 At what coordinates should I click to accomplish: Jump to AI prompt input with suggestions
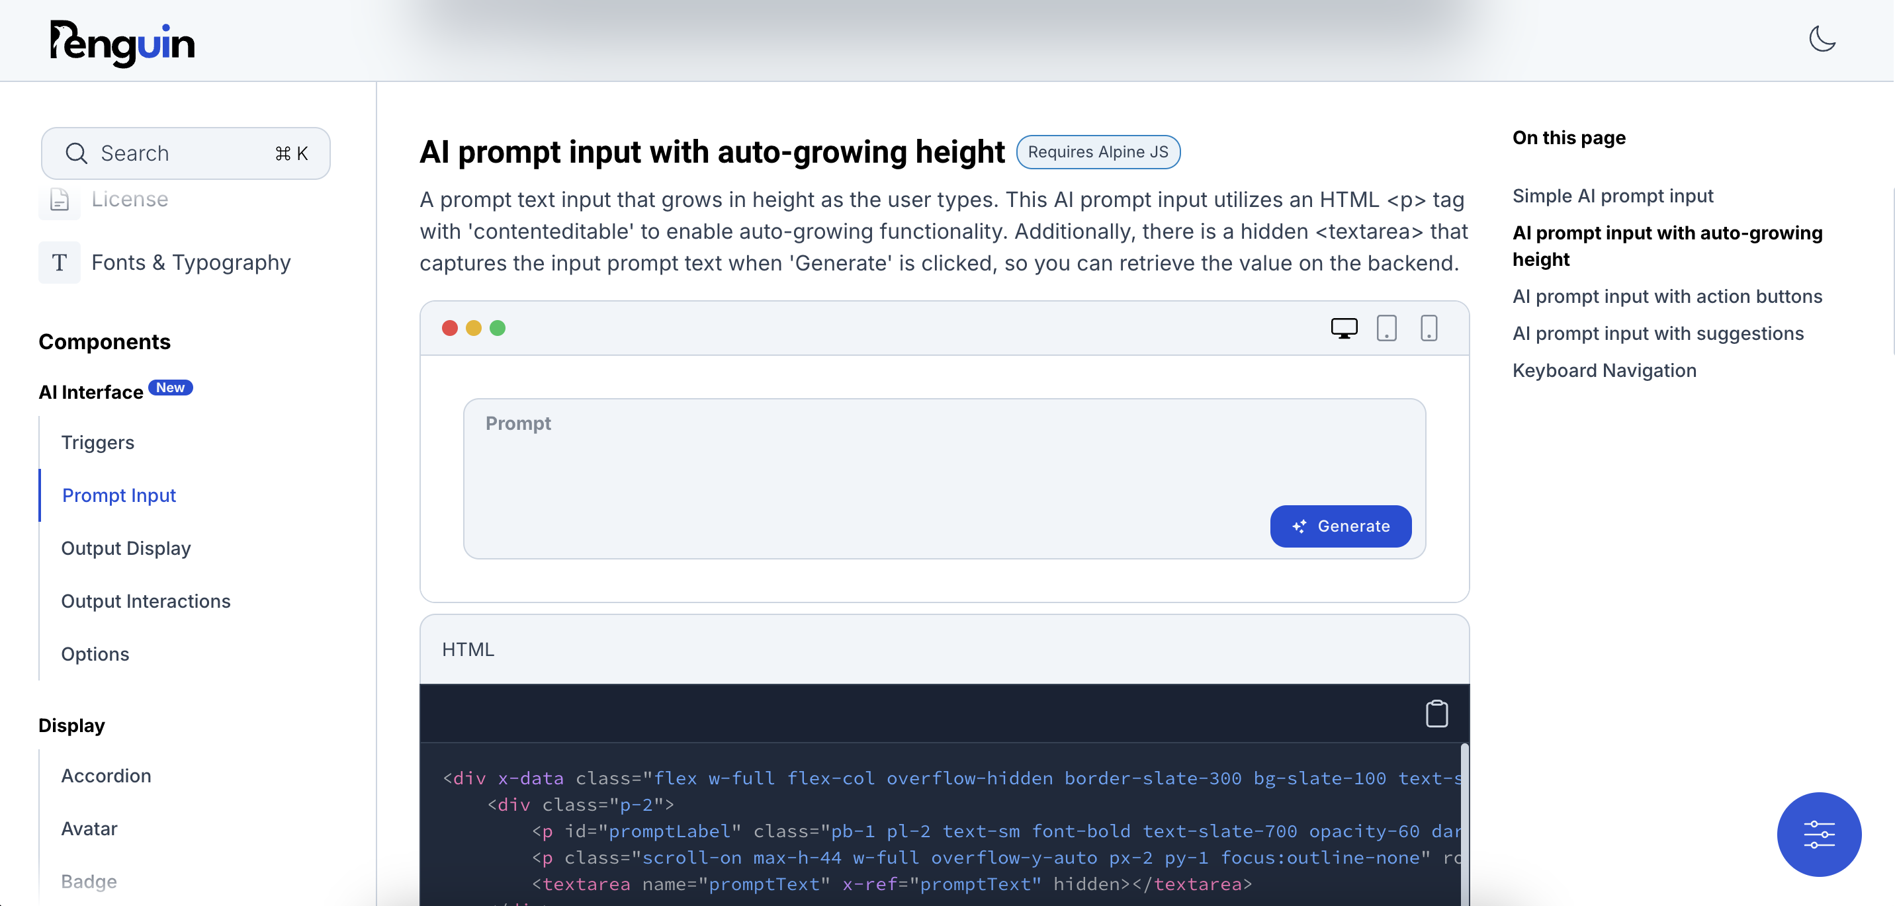point(1658,333)
